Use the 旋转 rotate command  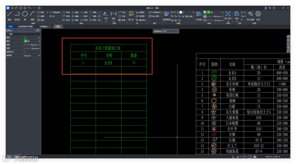tap(75, 12)
